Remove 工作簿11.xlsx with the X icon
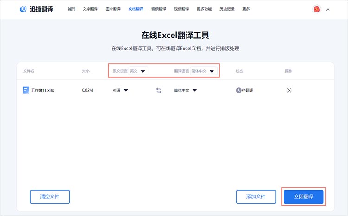Viewport: 348px width, 216px height. click(289, 90)
